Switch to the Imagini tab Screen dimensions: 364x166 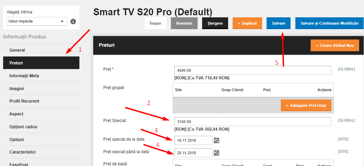[41, 88]
